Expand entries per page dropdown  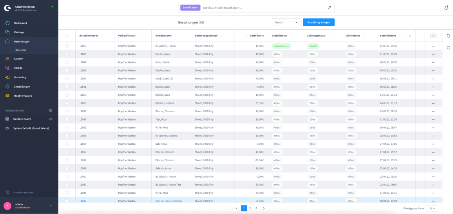[x=433, y=209]
